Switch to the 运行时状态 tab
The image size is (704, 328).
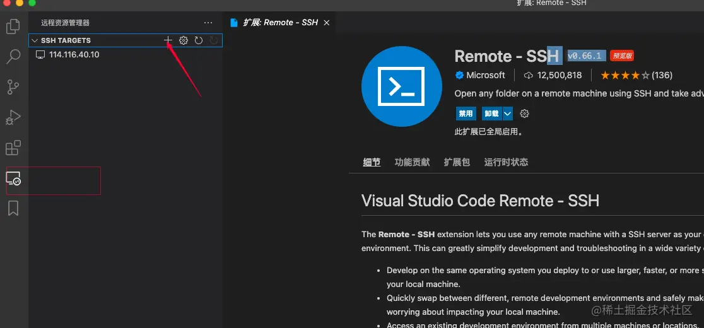click(x=506, y=162)
